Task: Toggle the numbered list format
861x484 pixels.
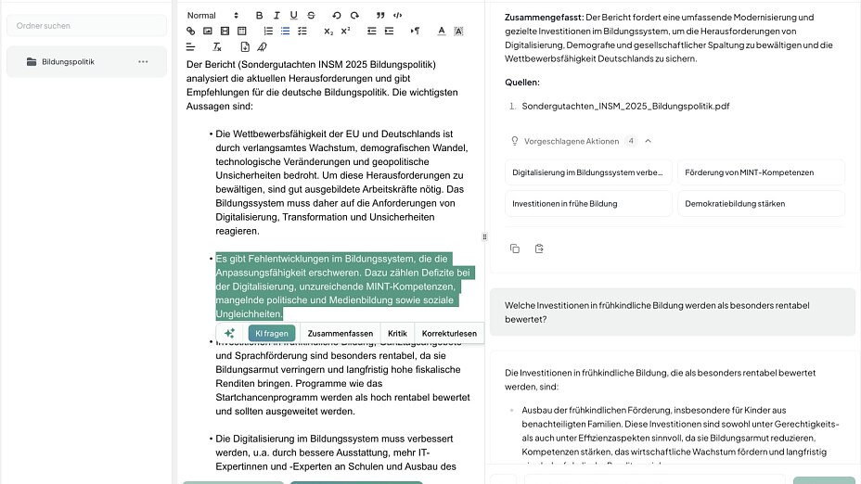Action: point(268,31)
